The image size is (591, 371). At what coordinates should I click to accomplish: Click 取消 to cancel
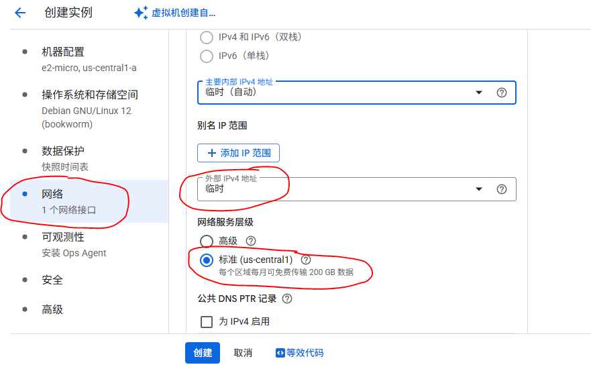click(x=243, y=353)
